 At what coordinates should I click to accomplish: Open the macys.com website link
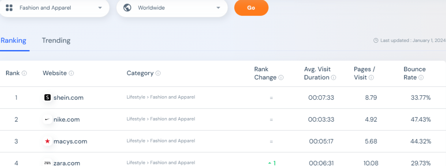[70, 141]
